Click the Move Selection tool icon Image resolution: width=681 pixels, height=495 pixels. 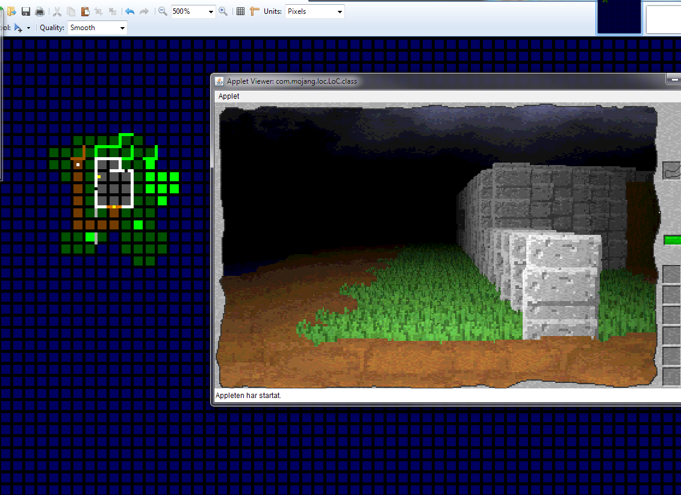(18, 28)
